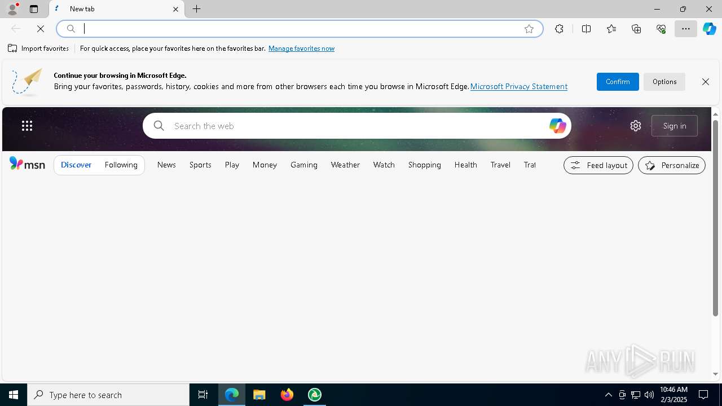Click the Confirm button
Screen dimensions: 722x406
tap(618, 82)
